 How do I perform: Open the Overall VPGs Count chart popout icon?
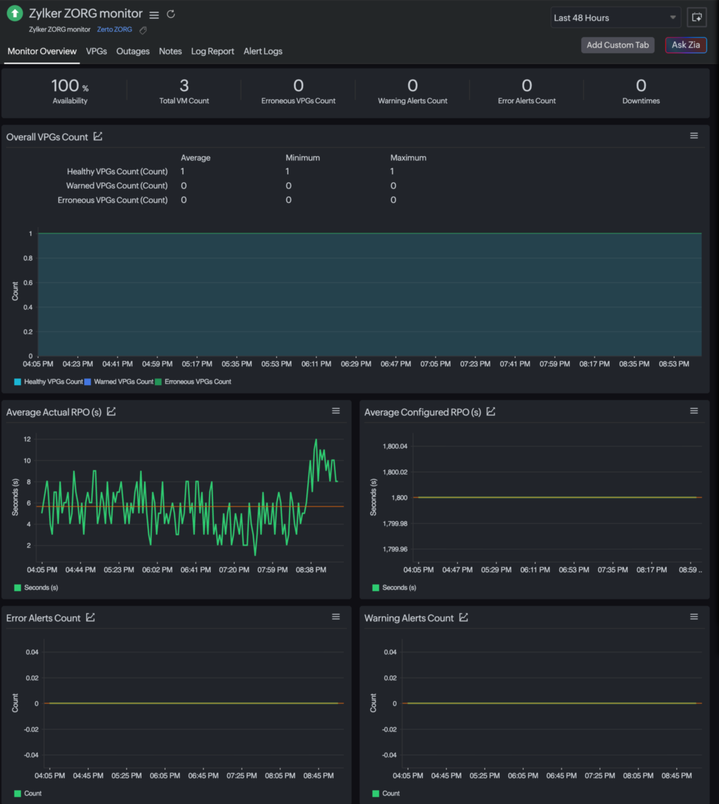[x=98, y=137]
